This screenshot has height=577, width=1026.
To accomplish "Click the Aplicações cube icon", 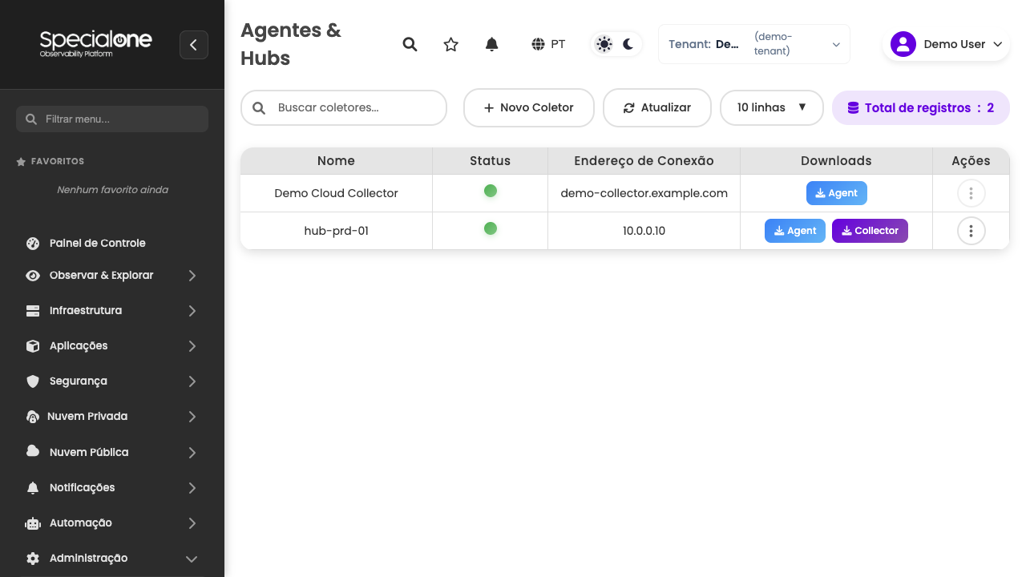I will [x=33, y=346].
